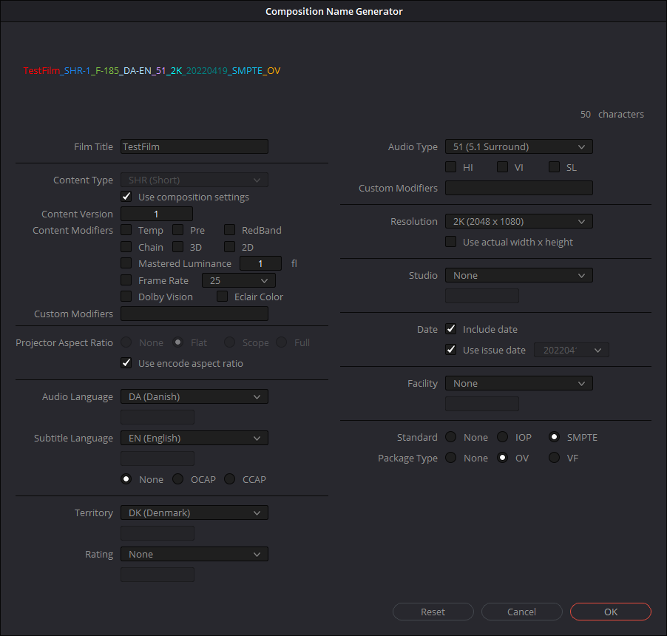Enable the 3D content modifier

(177, 247)
